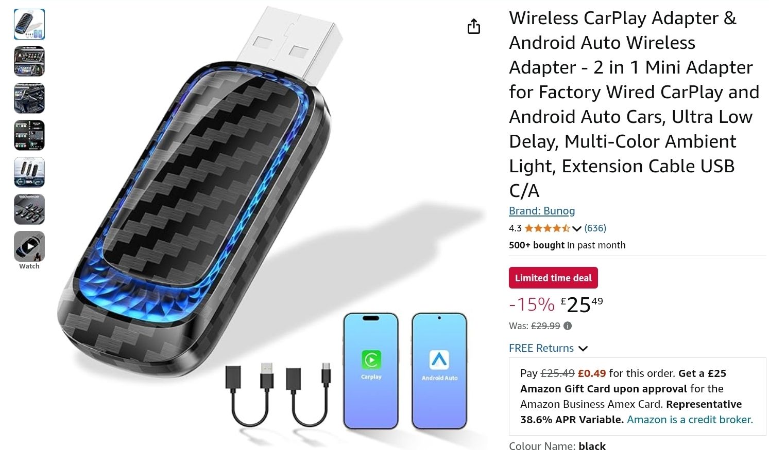This screenshot has width=769, height=450.
Task: Open the Brand: Bunog link
Action: point(542,211)
